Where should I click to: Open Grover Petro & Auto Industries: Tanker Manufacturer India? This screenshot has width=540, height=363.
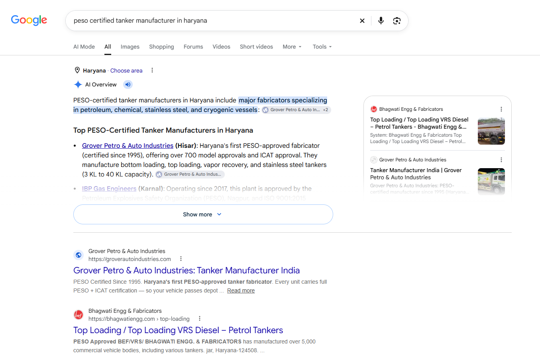coord(187,270)
